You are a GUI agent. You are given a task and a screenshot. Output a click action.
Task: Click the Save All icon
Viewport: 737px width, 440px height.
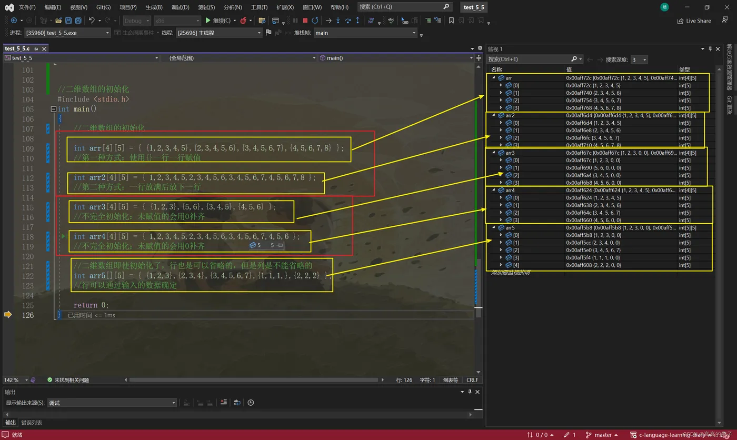(78, 21)
